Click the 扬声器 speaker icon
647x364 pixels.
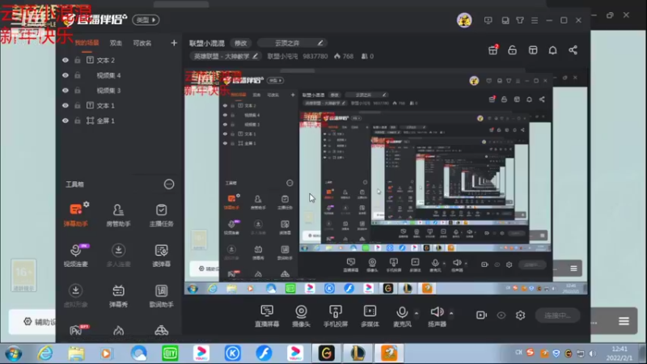pyautogui.click(x=437, y=311)
